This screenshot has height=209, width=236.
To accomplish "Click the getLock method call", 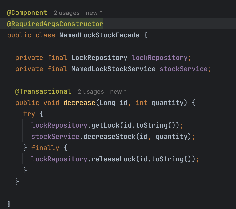I will [x=105, y=125].
